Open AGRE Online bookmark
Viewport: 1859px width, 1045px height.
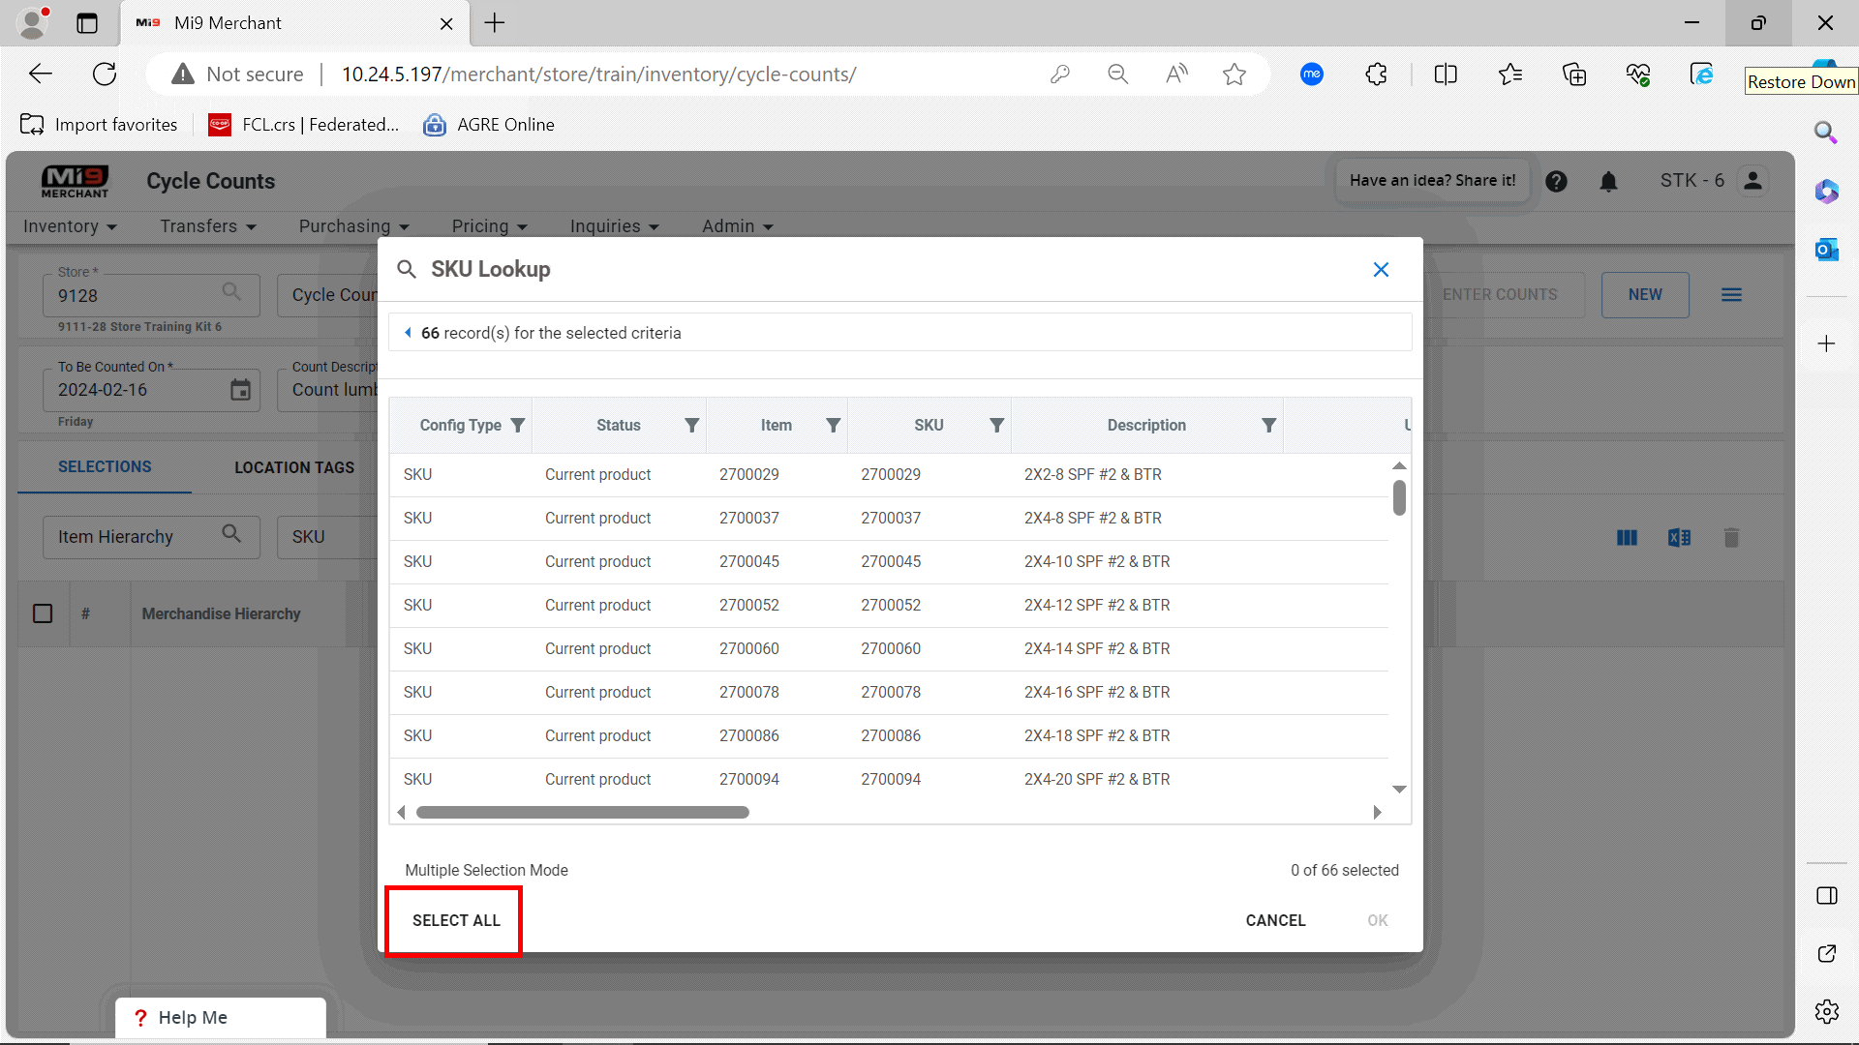coord(489,125)
